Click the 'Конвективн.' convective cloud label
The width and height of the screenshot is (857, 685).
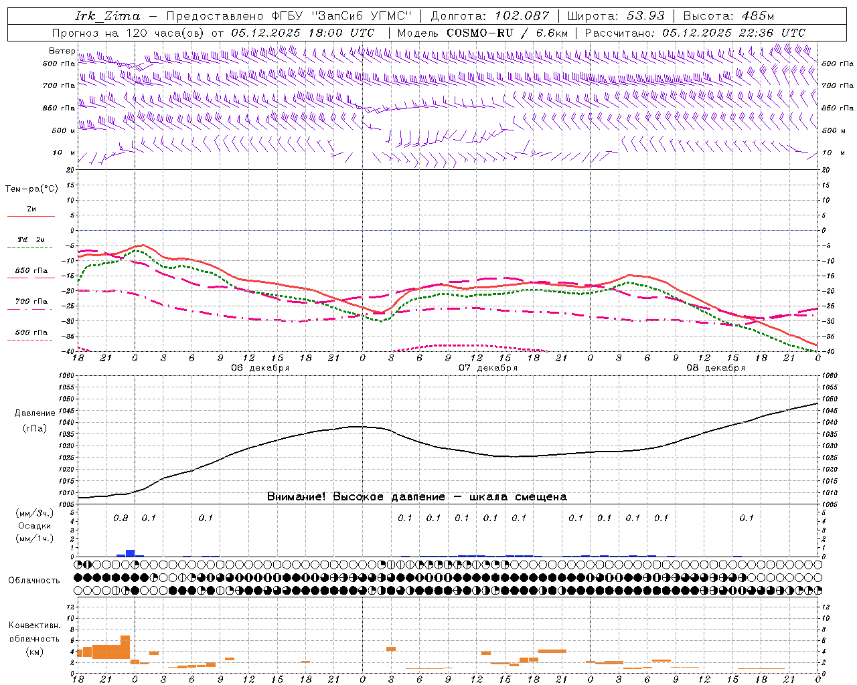(35, 625)
